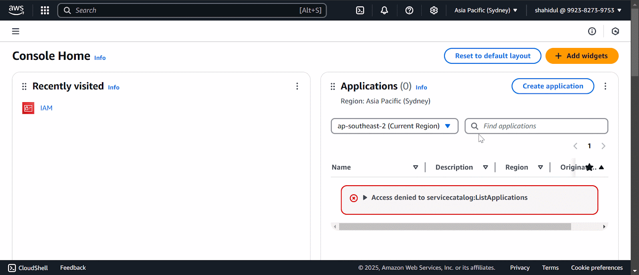Open the Terms footer link

pos(550,268)
